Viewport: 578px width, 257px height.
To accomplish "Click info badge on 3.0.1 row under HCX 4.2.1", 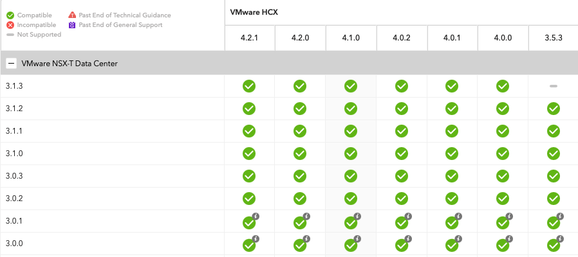I will (256, 217).
